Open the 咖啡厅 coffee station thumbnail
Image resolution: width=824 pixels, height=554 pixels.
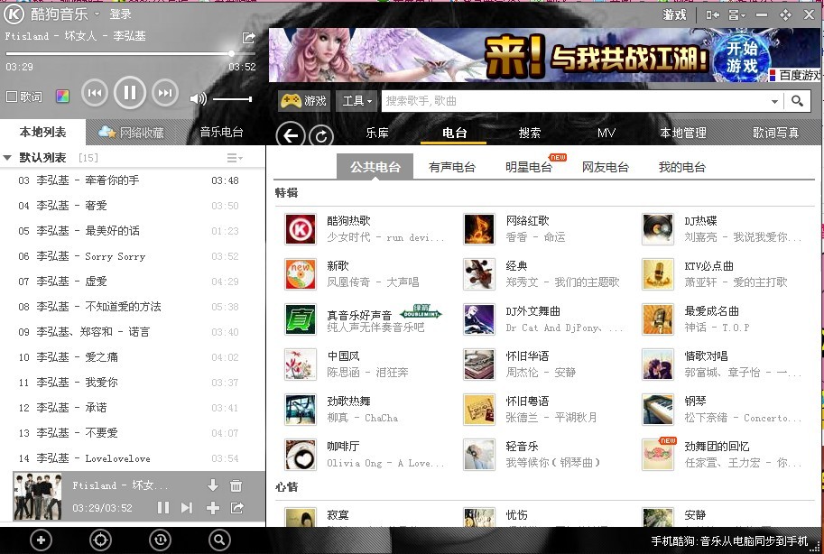pos(301,455)
